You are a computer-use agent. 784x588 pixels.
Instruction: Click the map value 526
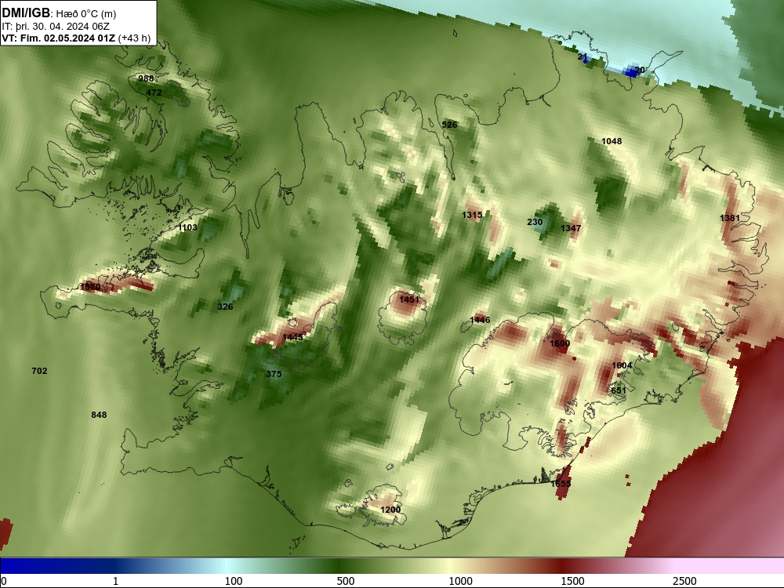(449, 125)
